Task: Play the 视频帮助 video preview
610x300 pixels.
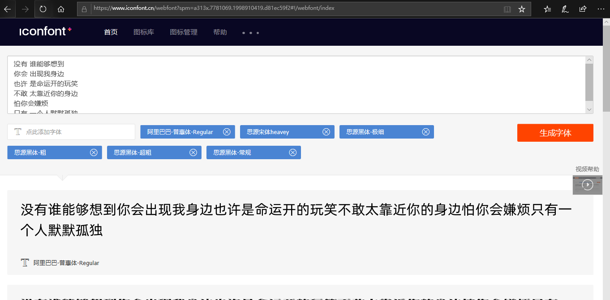Action: point(587,184)
